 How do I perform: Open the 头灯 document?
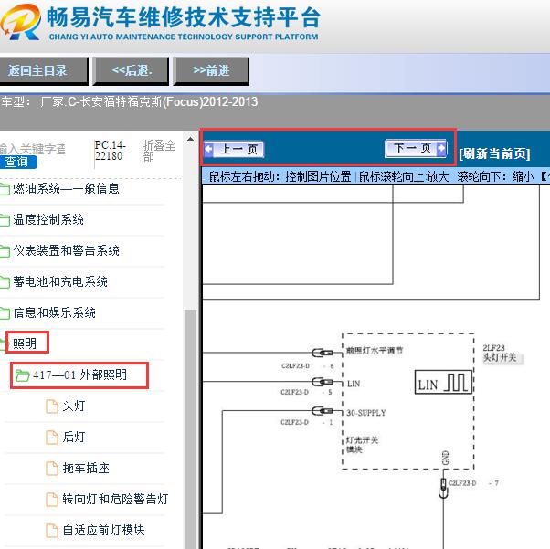[x=74, y=406]
